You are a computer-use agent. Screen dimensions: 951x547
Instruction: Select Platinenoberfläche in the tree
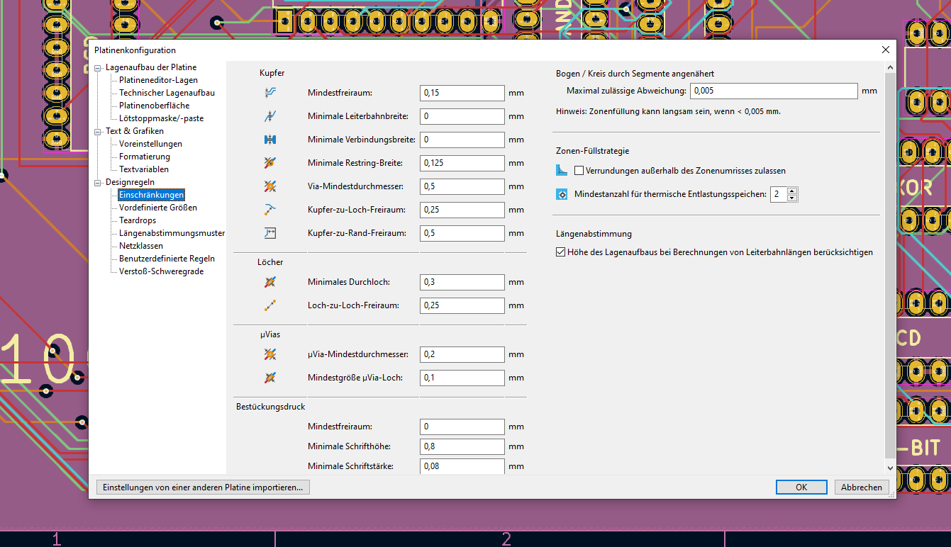(154, 106)
